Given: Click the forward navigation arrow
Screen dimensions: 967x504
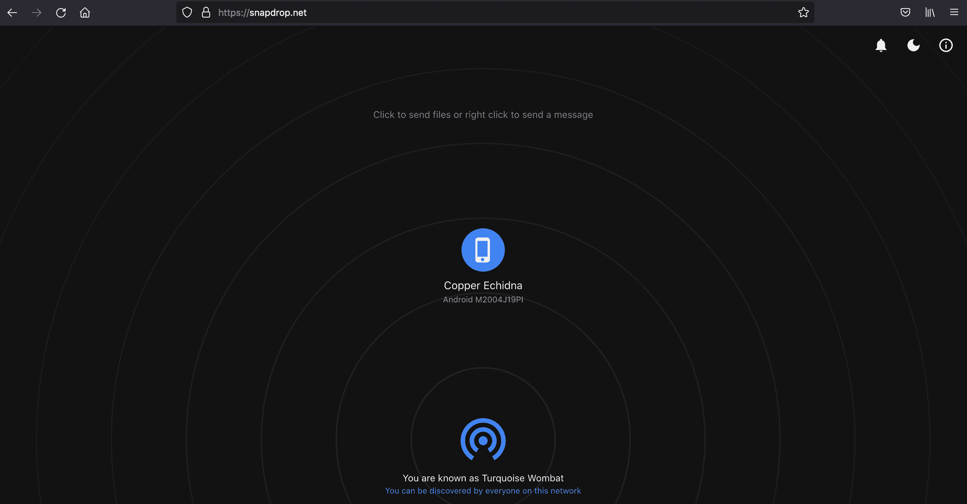Looking at the screenshot, I should click(x=37, y=13).
